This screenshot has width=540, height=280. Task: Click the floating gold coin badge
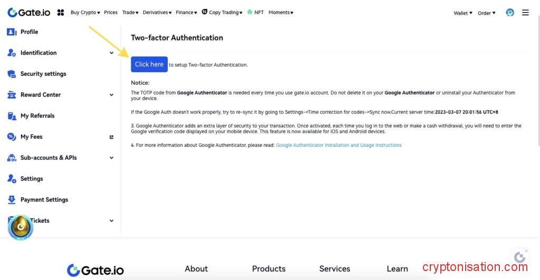click(21, 227)
